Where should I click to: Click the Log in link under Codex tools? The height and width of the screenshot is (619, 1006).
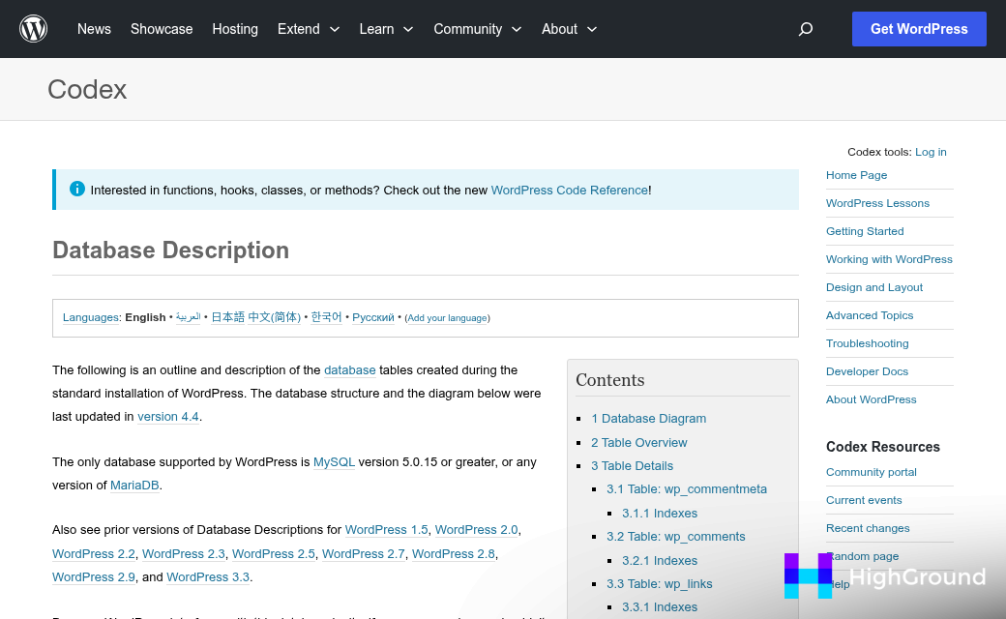(x=931, y=152)
